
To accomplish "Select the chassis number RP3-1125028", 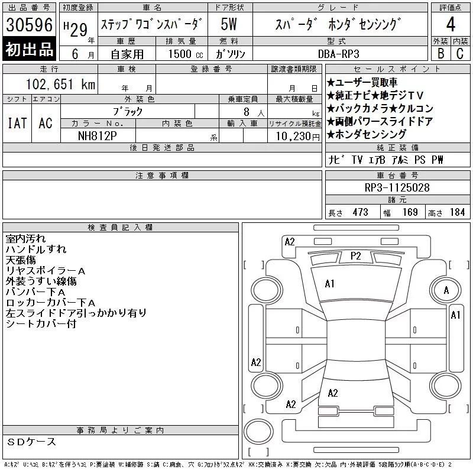I will click(x=397, y=187).
